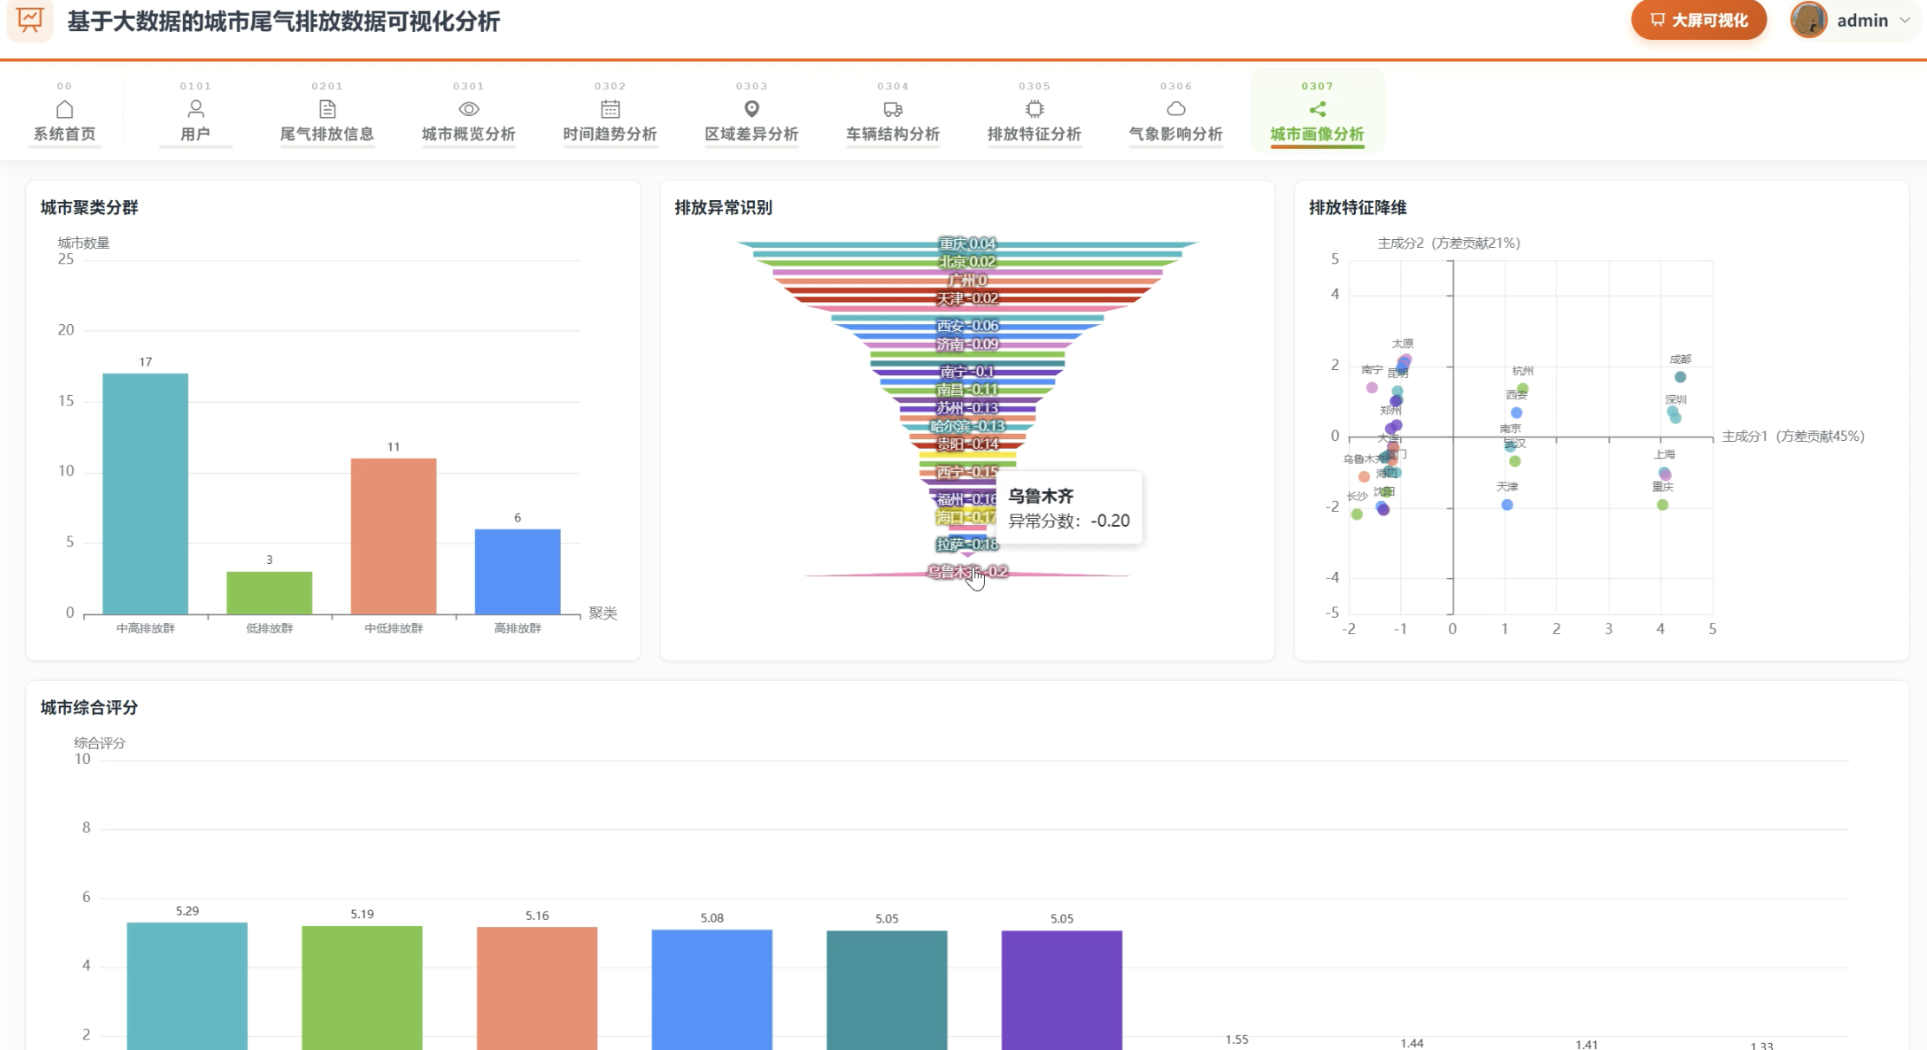Open 大屏可视化 big-screen view

tap(1699, 20)
